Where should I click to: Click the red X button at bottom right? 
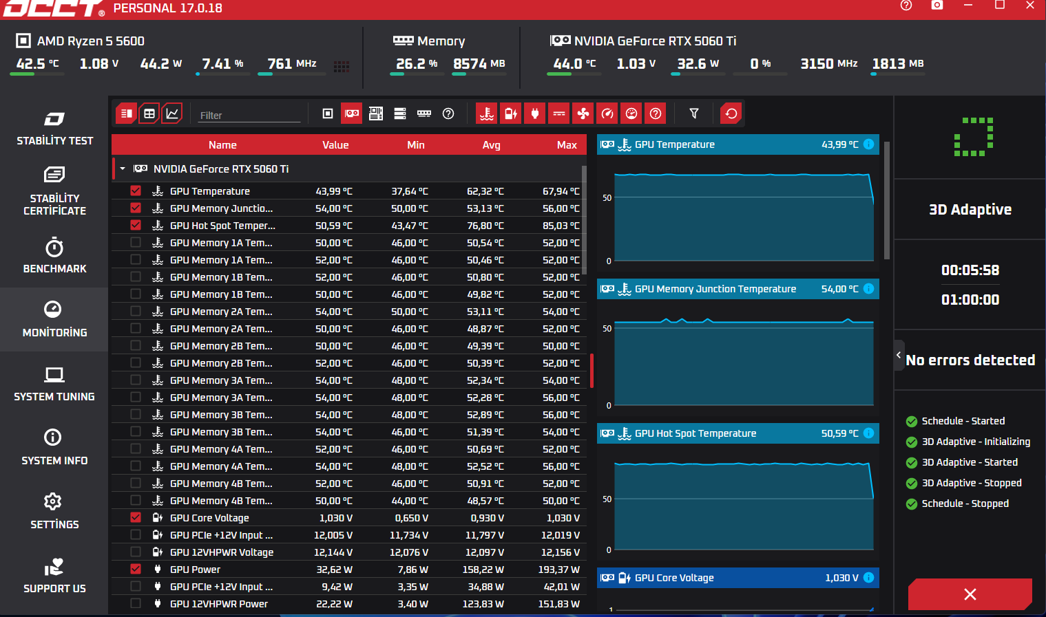pos(970,594)
